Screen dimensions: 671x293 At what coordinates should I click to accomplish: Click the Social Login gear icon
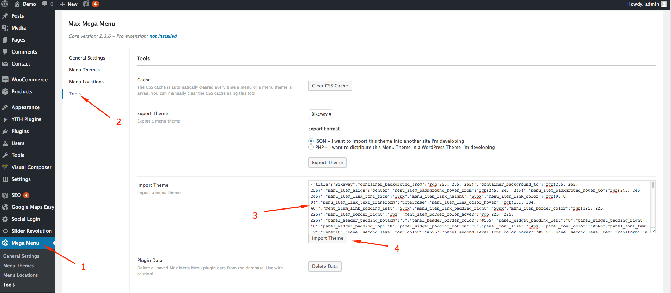[5, 219]
